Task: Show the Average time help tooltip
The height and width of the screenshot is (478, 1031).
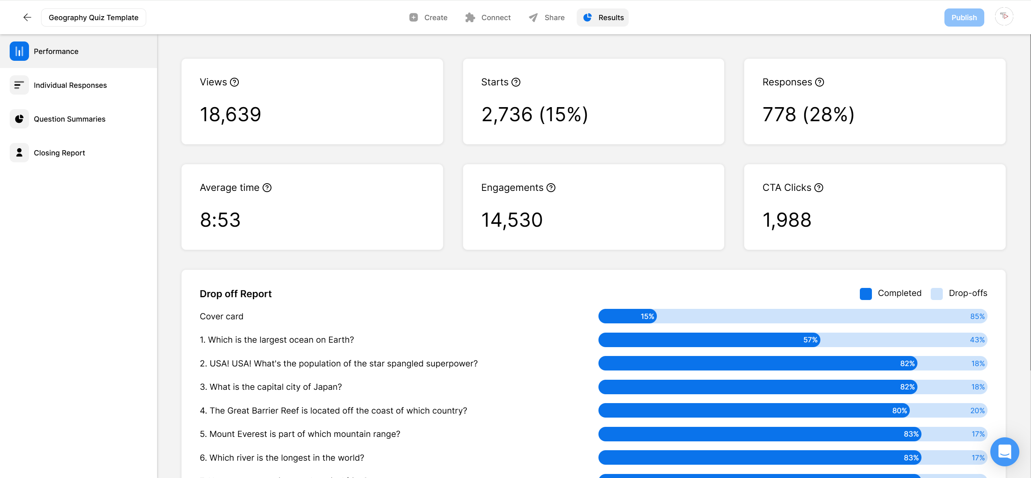Action: [266, 187]
